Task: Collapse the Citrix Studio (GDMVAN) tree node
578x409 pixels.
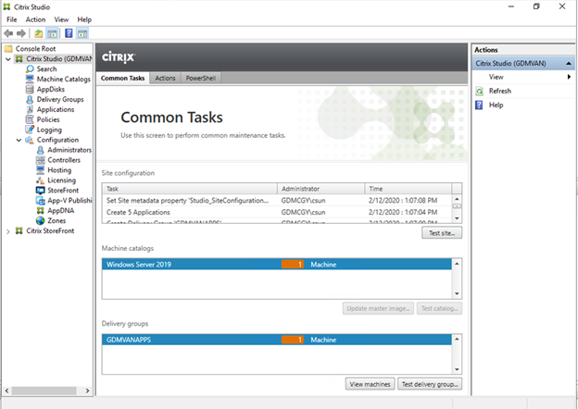Action: [x=8, y=59]
